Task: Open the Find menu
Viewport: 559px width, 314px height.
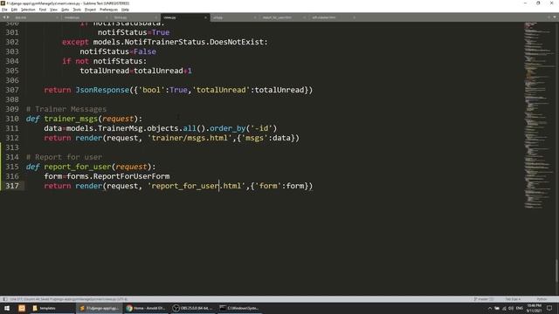Action: pos(43,10)
